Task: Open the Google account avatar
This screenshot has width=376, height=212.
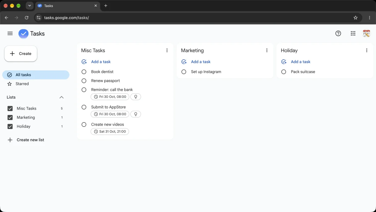Action: coord(366,33)
